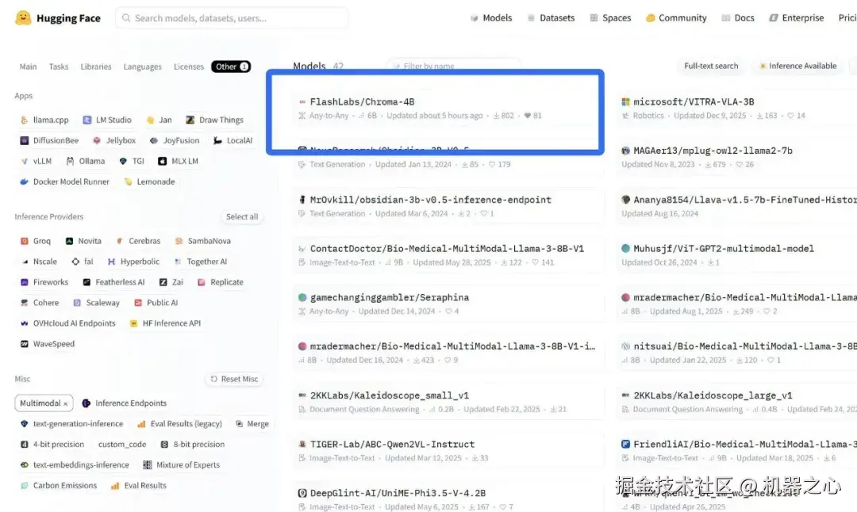Toggle the Merge filter

point(252,423)
